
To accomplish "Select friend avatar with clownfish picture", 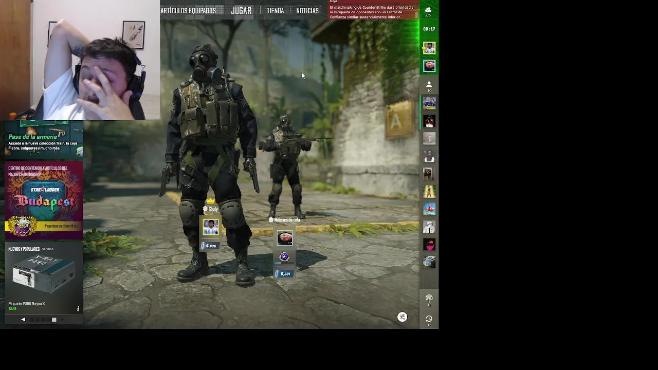I will pyautogui.click(x=429, y=209).
